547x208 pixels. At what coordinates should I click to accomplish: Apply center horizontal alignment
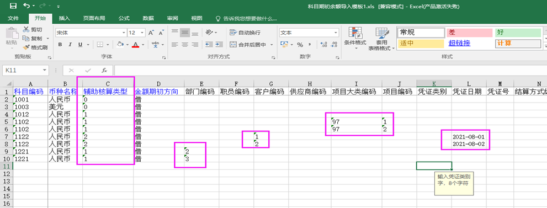(x=185, y=45)
